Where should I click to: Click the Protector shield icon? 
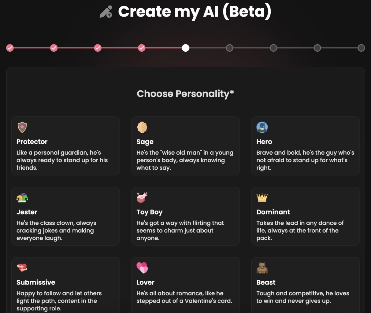[22, 127]
